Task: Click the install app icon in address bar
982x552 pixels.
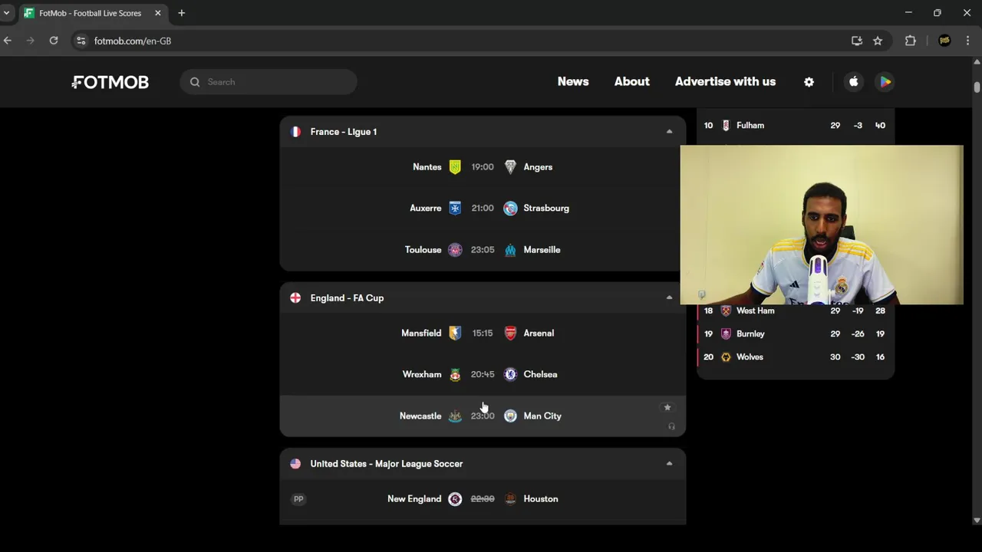Action: pyautogui.click(x=857, y=41)
